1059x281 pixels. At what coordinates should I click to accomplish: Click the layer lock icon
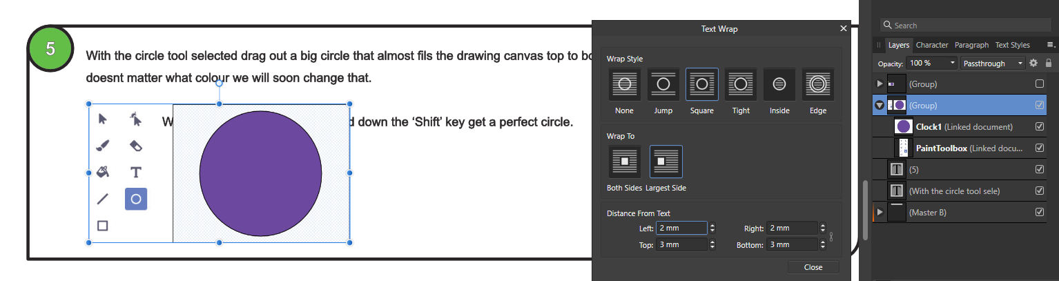[x=1049, y=63]
